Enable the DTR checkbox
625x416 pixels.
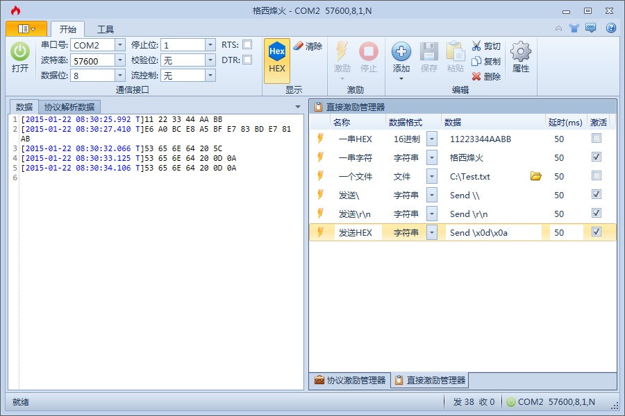[x=247, y=60]
